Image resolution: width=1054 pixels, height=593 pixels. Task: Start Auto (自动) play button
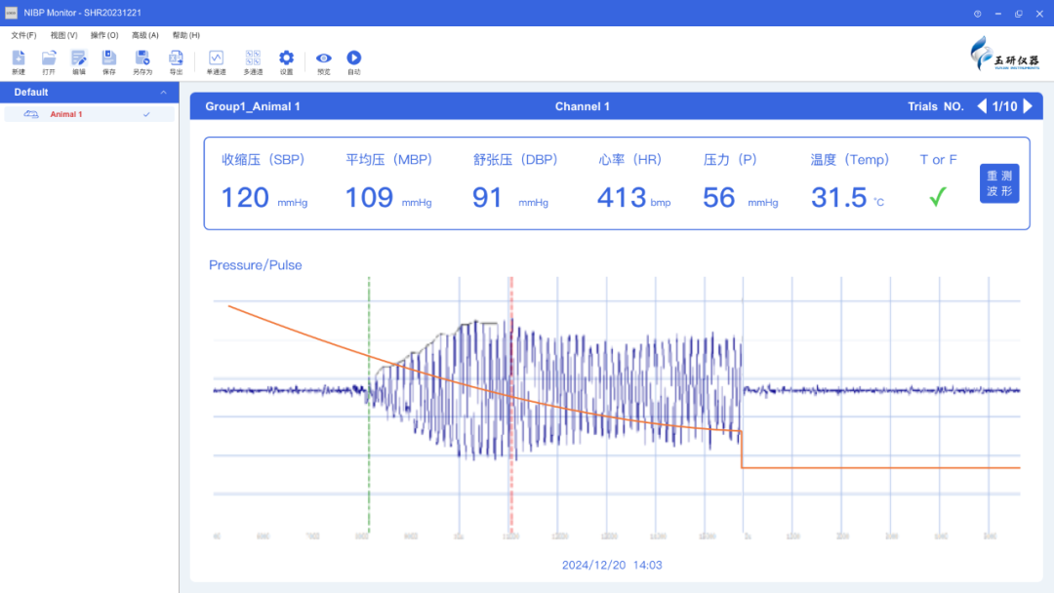coord(354,59)
